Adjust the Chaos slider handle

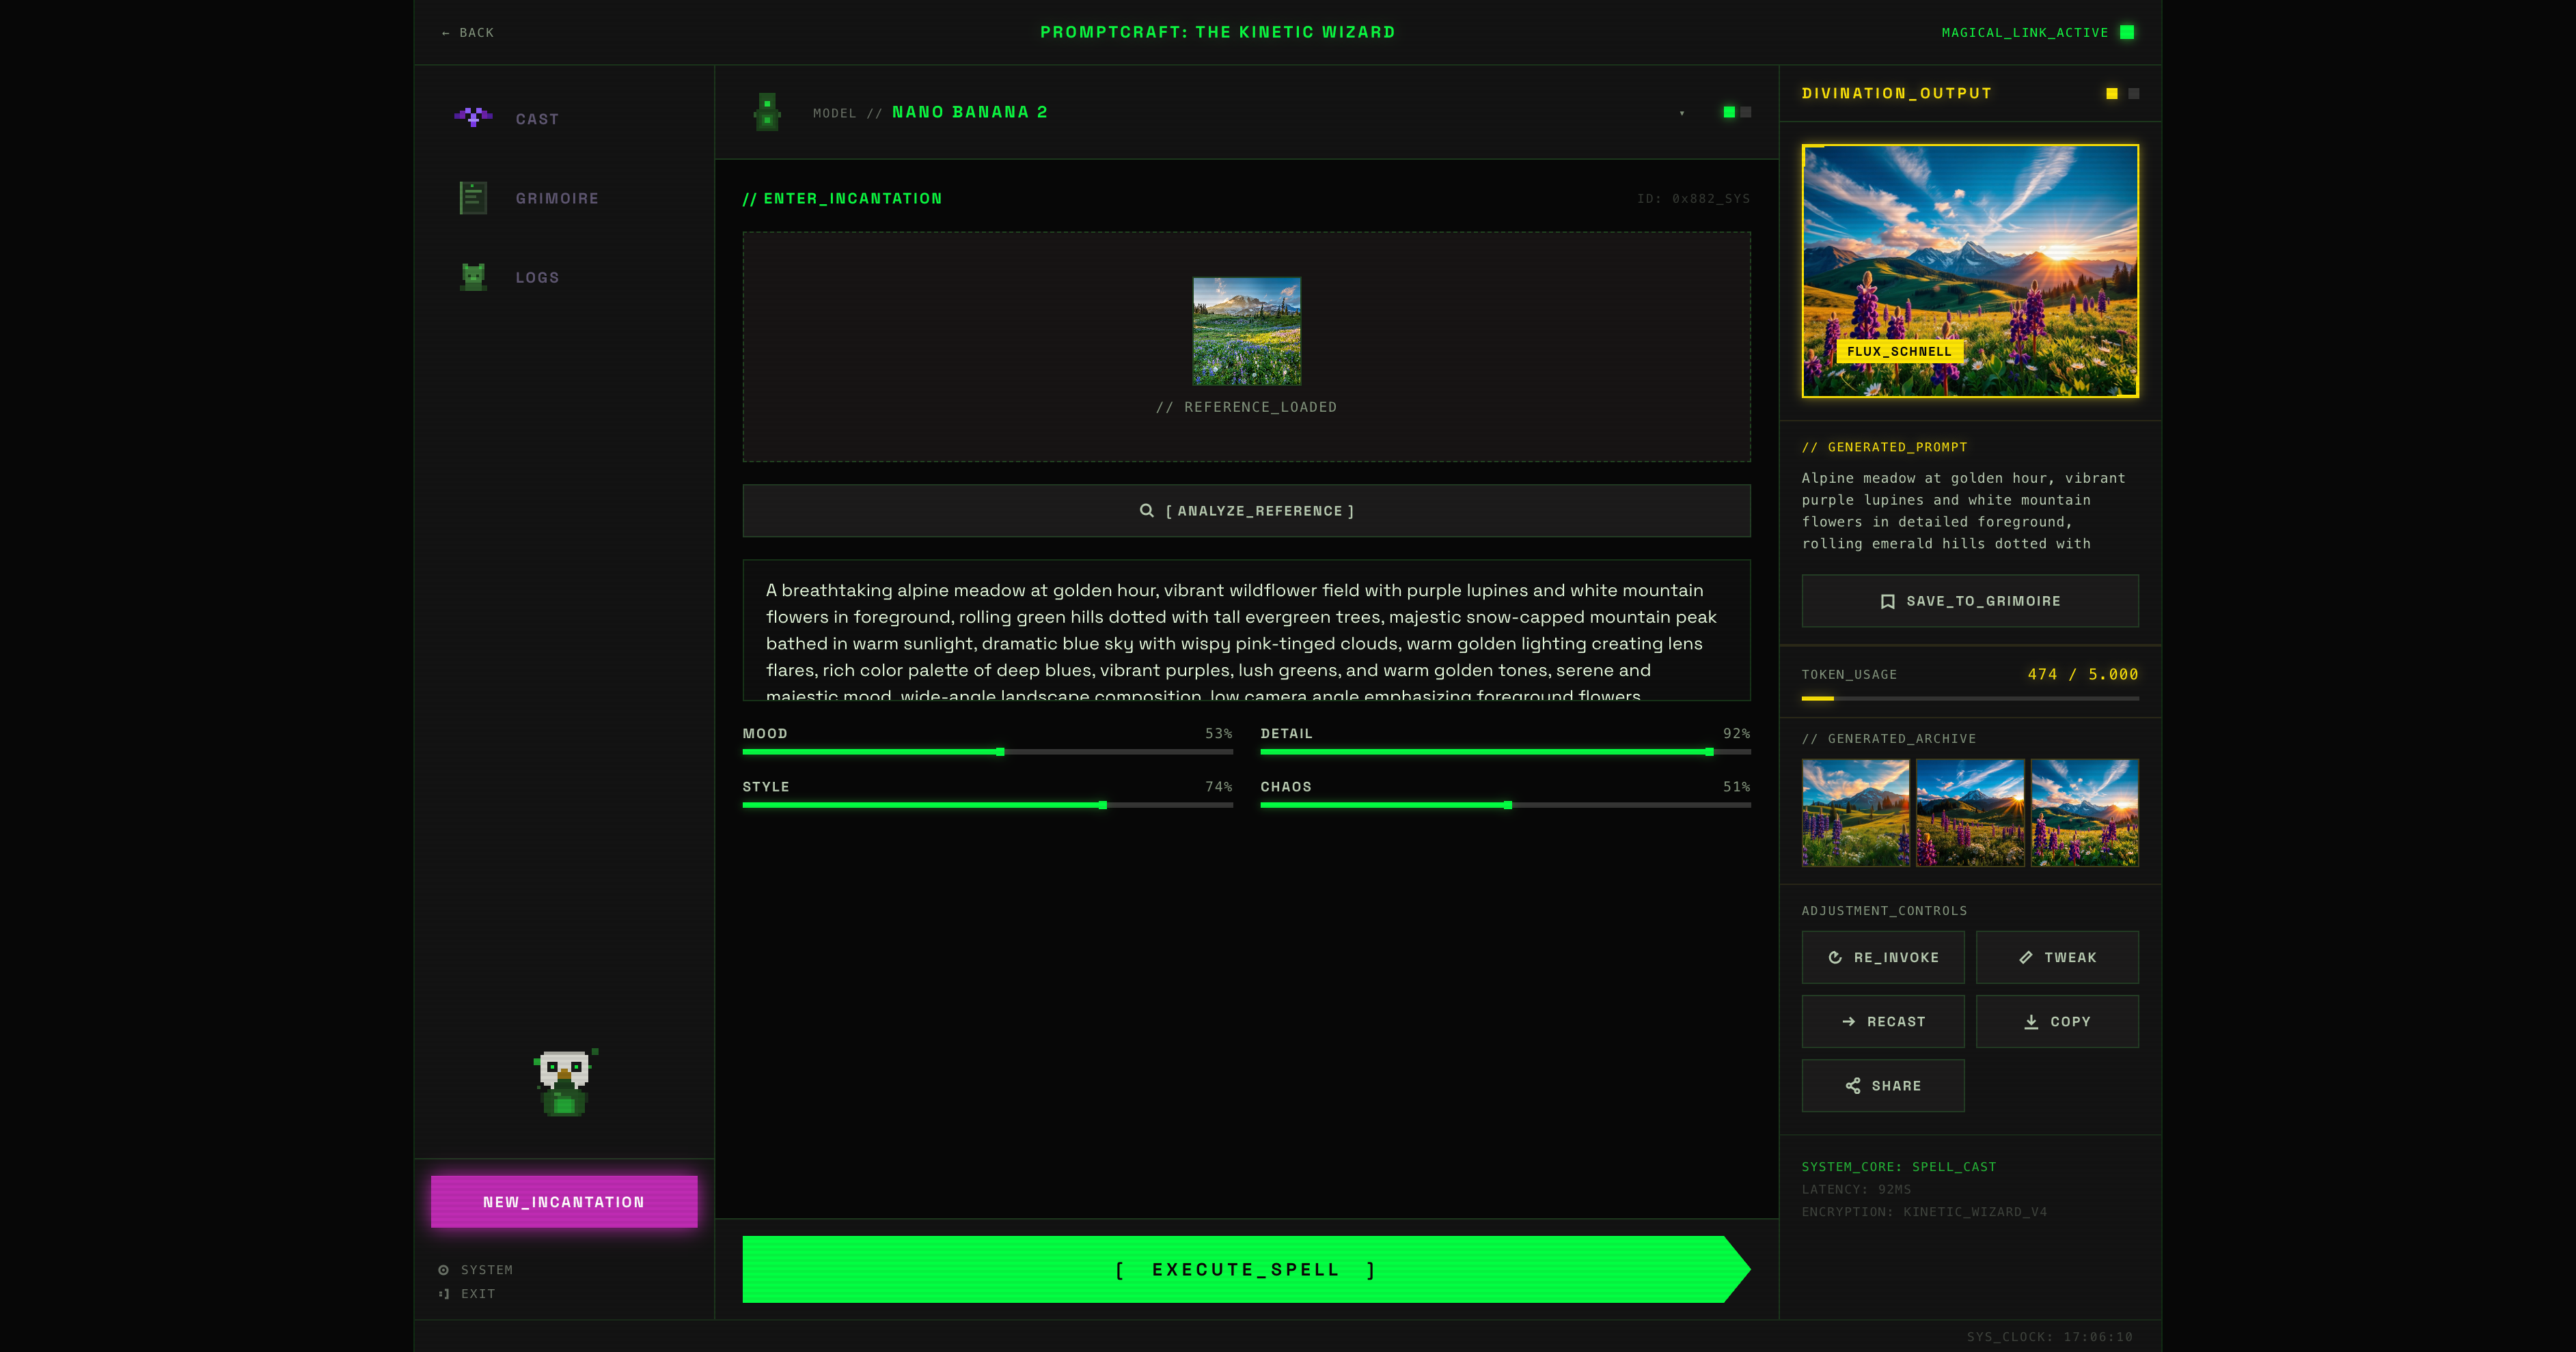pyautogui.click(x=1508, y=806)
